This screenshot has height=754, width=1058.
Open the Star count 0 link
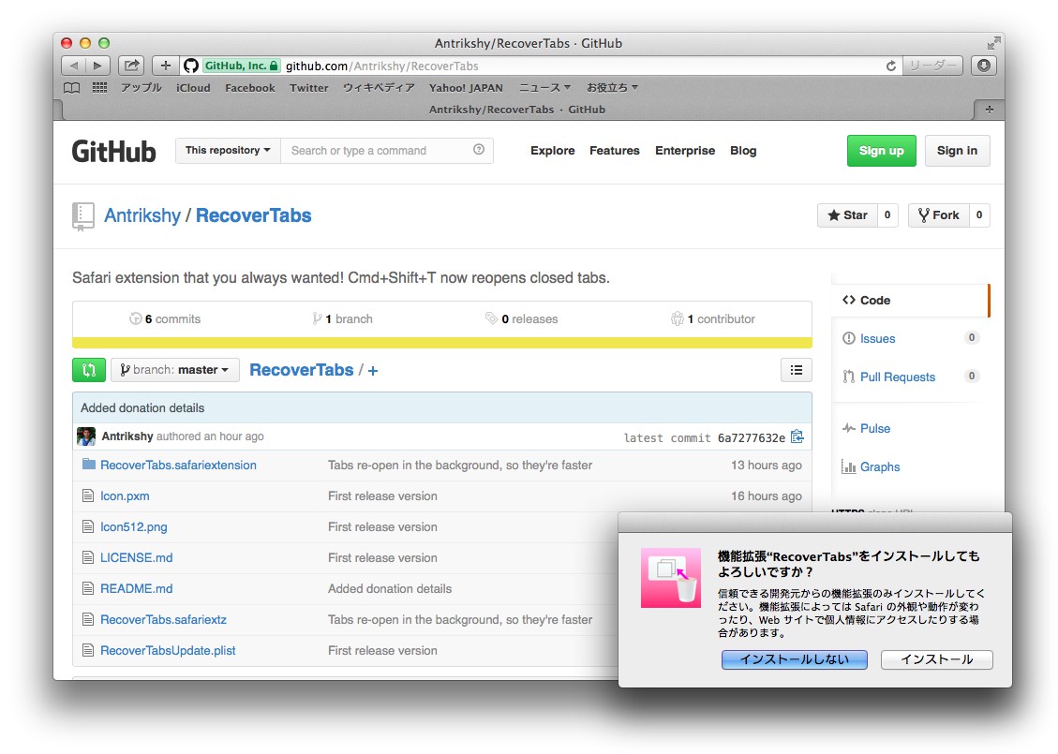click(x=887, y=215)
